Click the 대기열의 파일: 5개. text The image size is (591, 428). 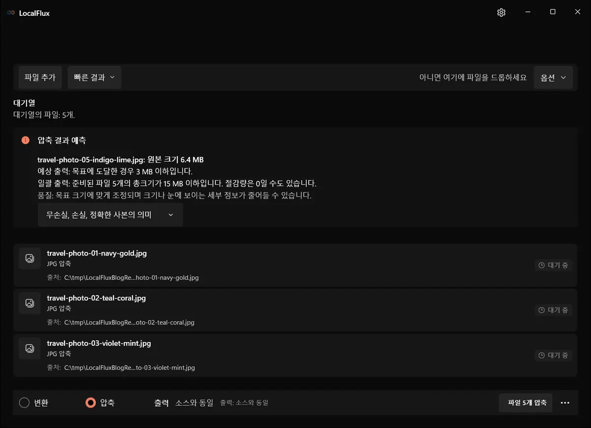pos(44,115)
